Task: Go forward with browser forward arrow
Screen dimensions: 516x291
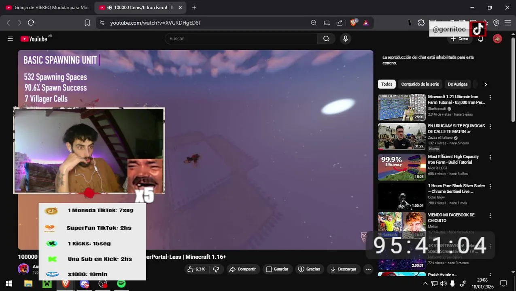Action: tap(19, 23)
